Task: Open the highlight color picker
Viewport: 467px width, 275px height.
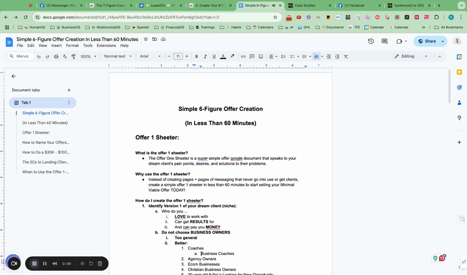Action: pyautogui.click(x=232, y=56)
